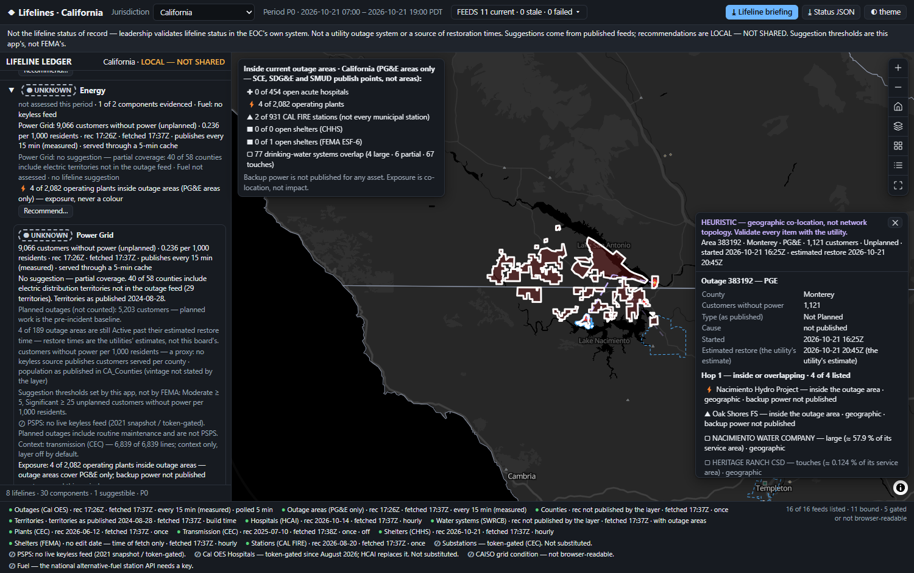Click the Lake Nacimiento map label
The height and width of the screenshot is (573, 914).
(x=604, y=341)
